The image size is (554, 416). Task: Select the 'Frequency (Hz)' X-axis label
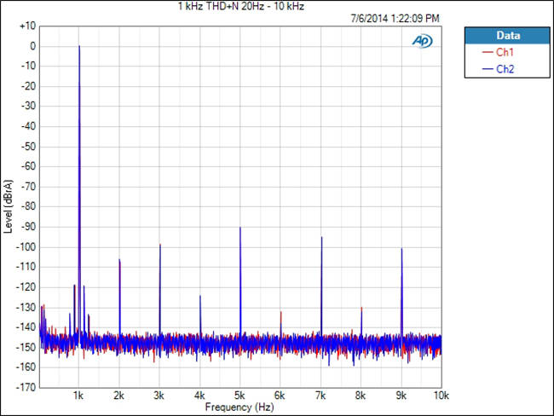(x=239, y=408)
